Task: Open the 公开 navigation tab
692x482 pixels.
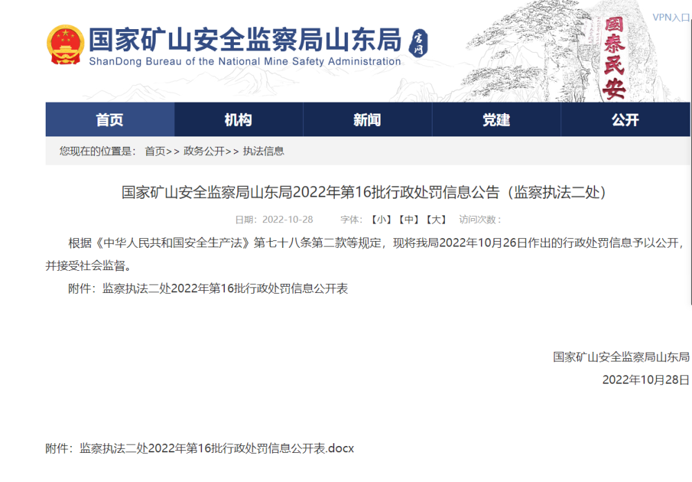Action: point(625,120)
